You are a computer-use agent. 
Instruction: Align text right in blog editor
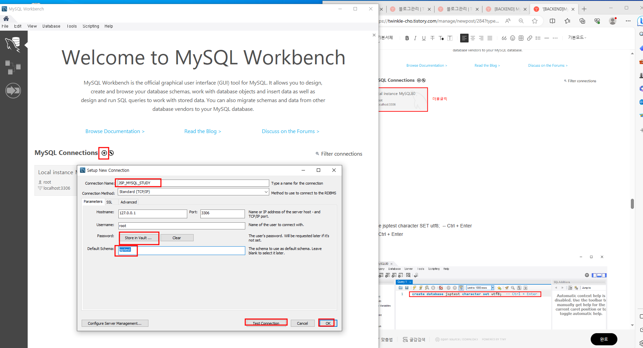pyautogui.click(x=481, y=38)
